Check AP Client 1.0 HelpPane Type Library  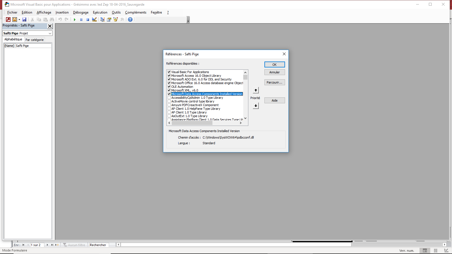tap(169, 109)
